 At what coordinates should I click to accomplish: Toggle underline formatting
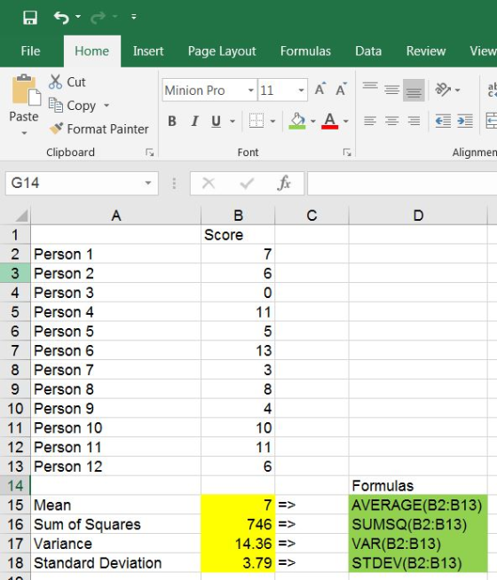[x=217, y=121]
